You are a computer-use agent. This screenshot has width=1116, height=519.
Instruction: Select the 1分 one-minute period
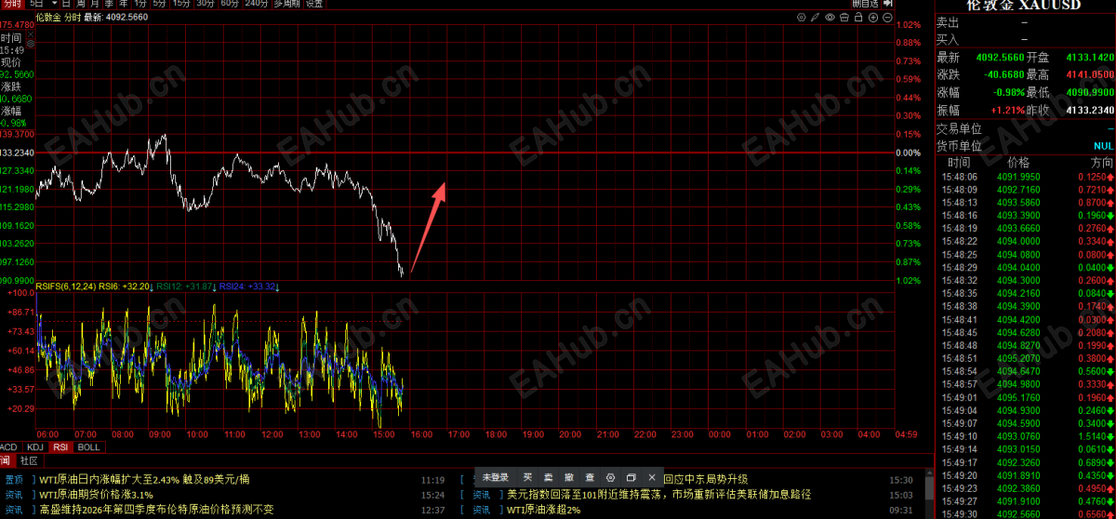coord(140,4)
